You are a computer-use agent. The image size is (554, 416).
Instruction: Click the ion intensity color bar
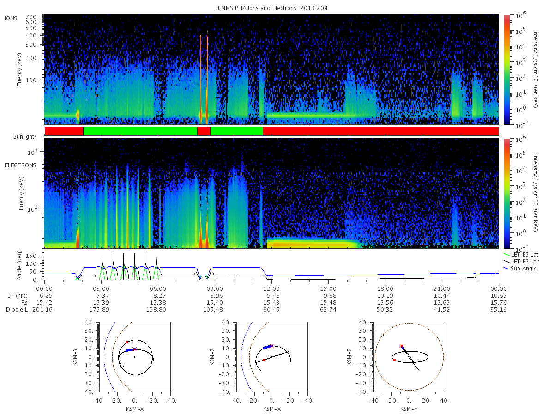tap(507, 69)
